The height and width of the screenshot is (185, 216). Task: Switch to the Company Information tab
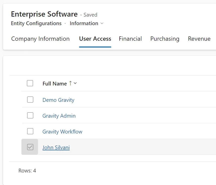40,39
